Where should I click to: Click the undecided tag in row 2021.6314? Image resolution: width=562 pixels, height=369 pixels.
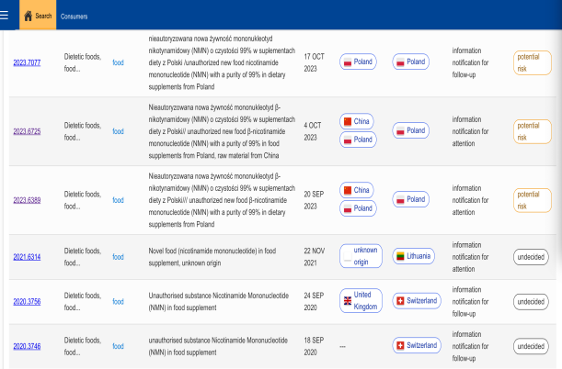[531, 256]
